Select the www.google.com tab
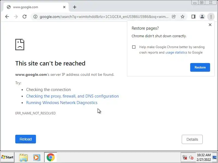This screenshot has width=218, height=163. coord(36,7)
